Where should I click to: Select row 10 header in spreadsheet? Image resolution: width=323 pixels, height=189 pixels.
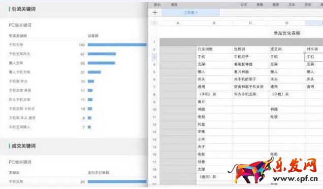(154, 109)
